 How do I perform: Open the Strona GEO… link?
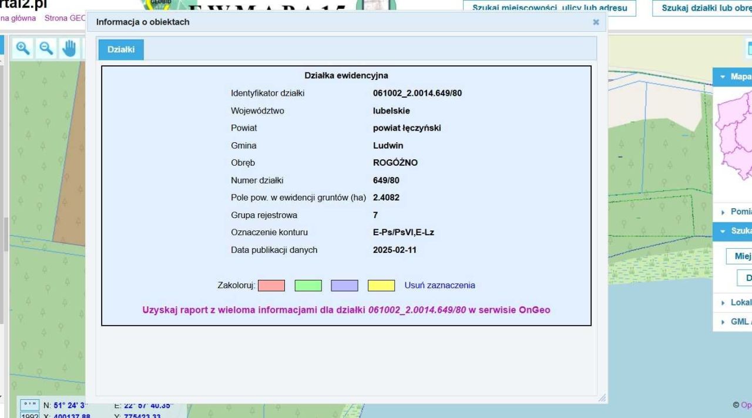tap(65, 18)
